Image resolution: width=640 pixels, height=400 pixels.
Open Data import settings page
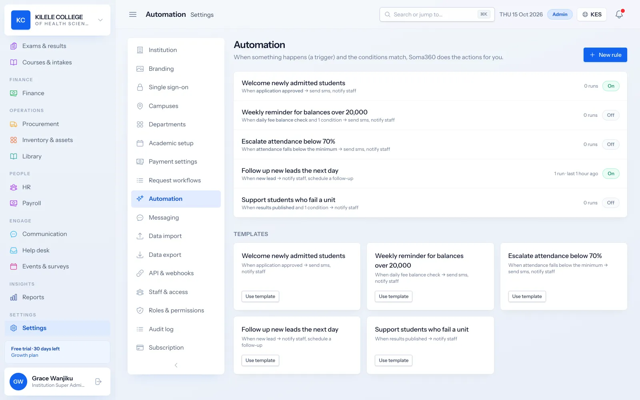coord(176,236)
